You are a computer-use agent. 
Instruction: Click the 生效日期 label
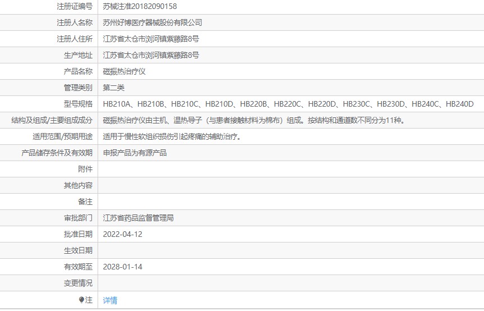pos(78,251)
